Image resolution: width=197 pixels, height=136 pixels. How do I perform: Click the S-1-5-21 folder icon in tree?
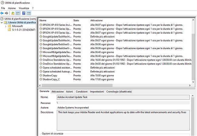(x=9, y=30)
